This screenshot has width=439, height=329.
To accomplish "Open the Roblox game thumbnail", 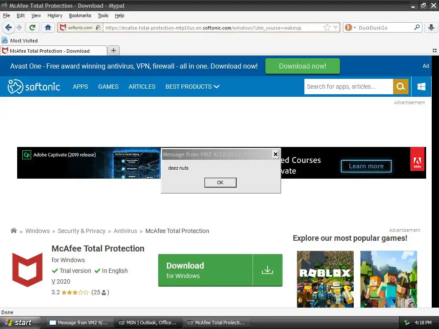I will tap(325, 279).
